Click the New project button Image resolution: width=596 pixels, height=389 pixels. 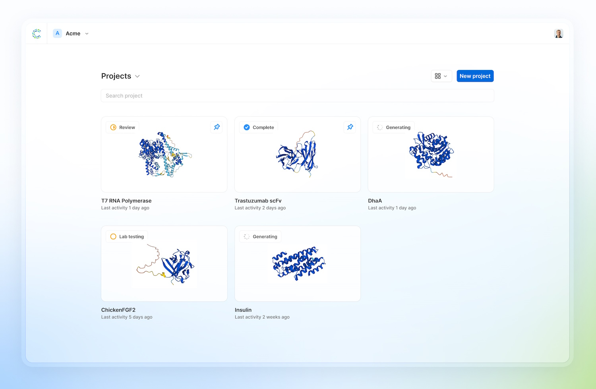[475, 76]
